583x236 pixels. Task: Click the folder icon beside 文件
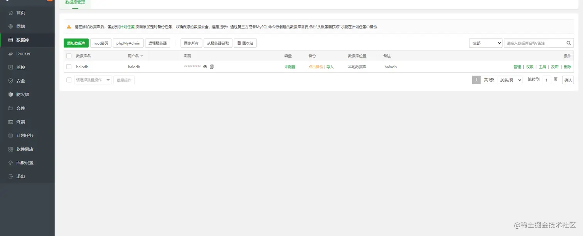pos(11,108)
